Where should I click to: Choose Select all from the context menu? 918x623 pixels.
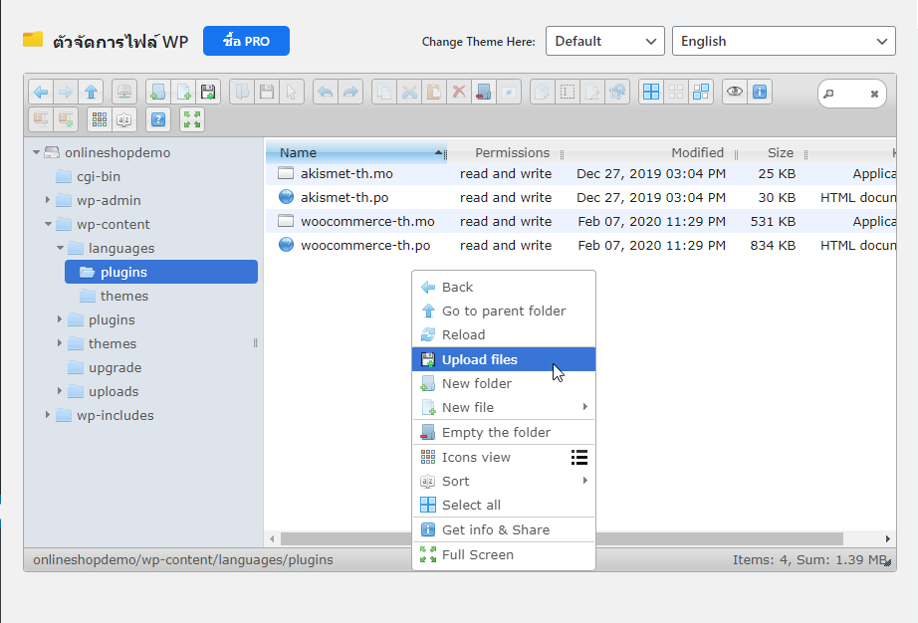[x=504, y=505]
